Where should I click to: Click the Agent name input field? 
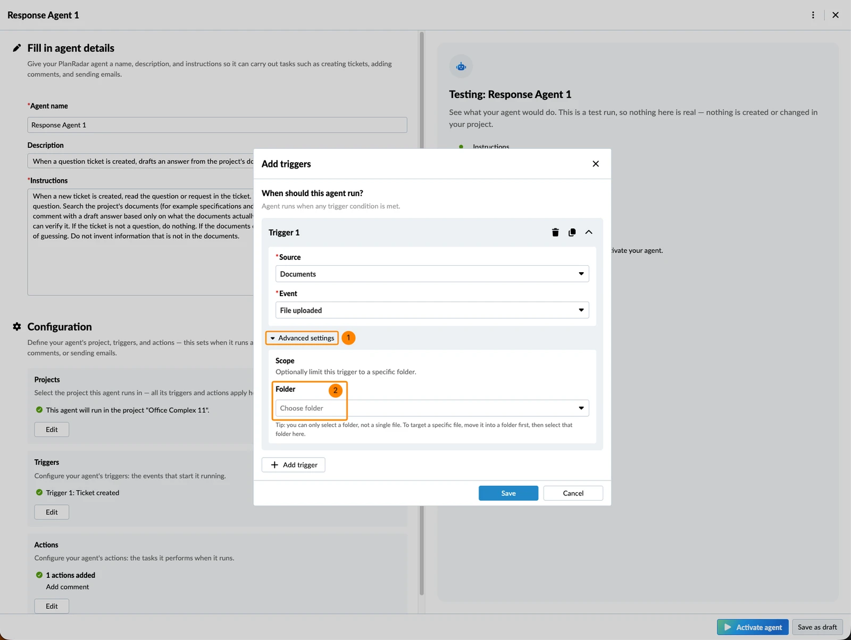pos(217,125)
